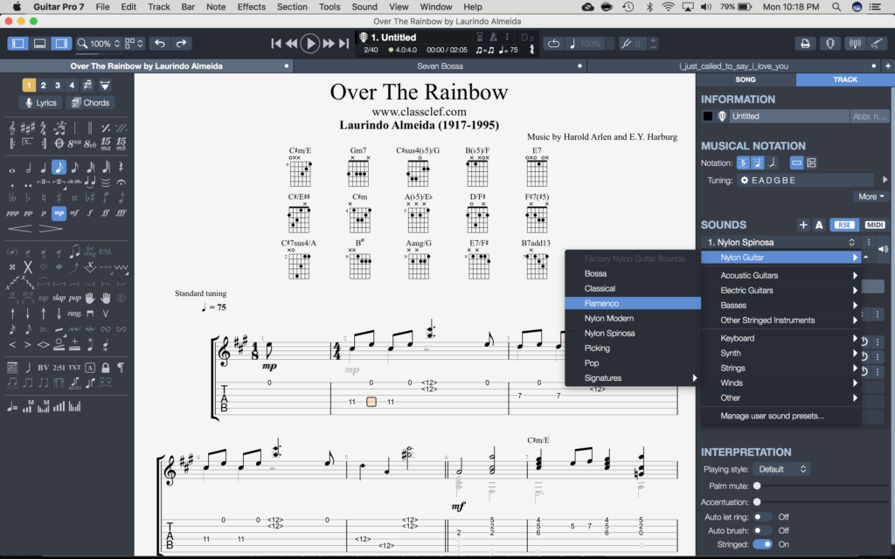Start playback with the play button
The image size is (895, 559).
pyautogui.click(x=310, y=44)
